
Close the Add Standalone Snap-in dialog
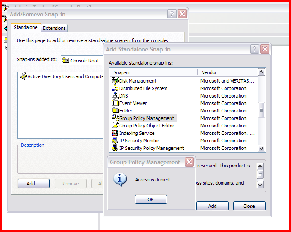pos(265,49)
